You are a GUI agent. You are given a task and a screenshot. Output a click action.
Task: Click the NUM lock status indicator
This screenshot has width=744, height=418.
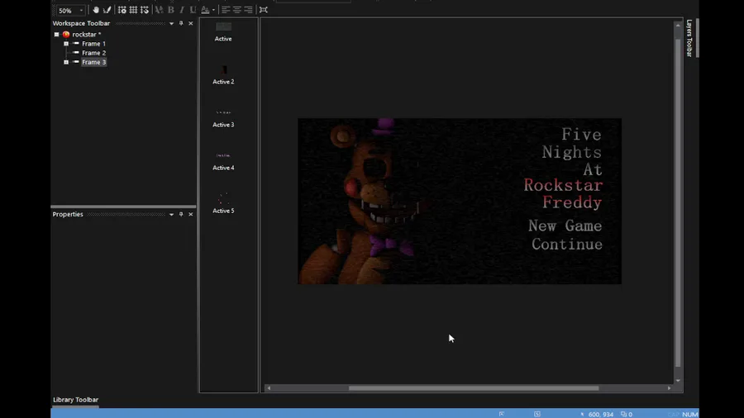(x=690, y=414)
